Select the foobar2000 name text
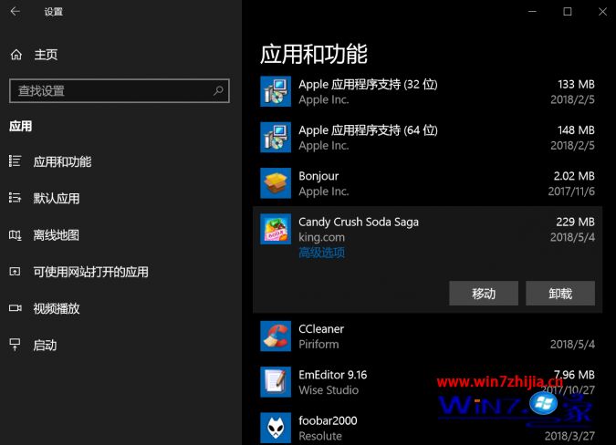The image size is (616, 445). coord(328,420)
